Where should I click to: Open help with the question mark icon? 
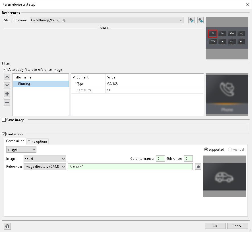pos(7,226)
